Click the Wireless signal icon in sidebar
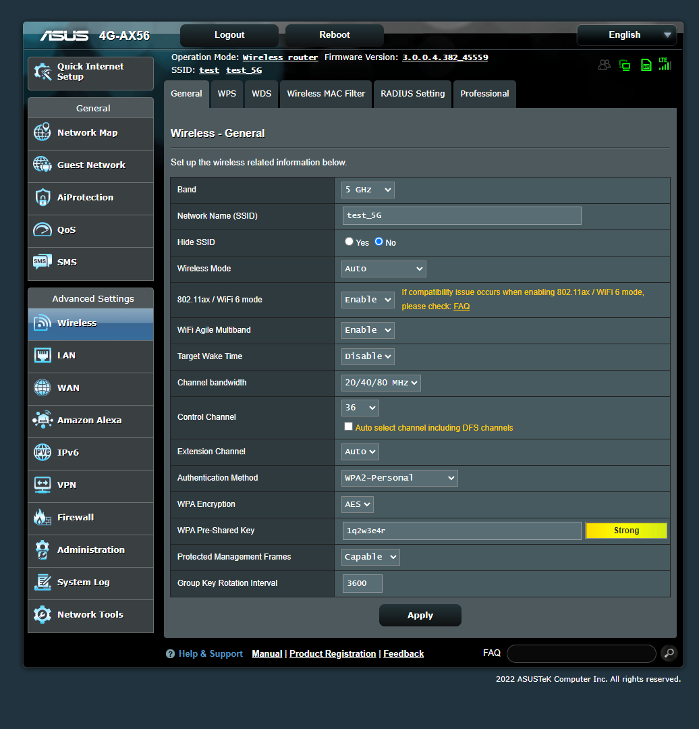Viewport: 699px width, 729px height. 43,323
